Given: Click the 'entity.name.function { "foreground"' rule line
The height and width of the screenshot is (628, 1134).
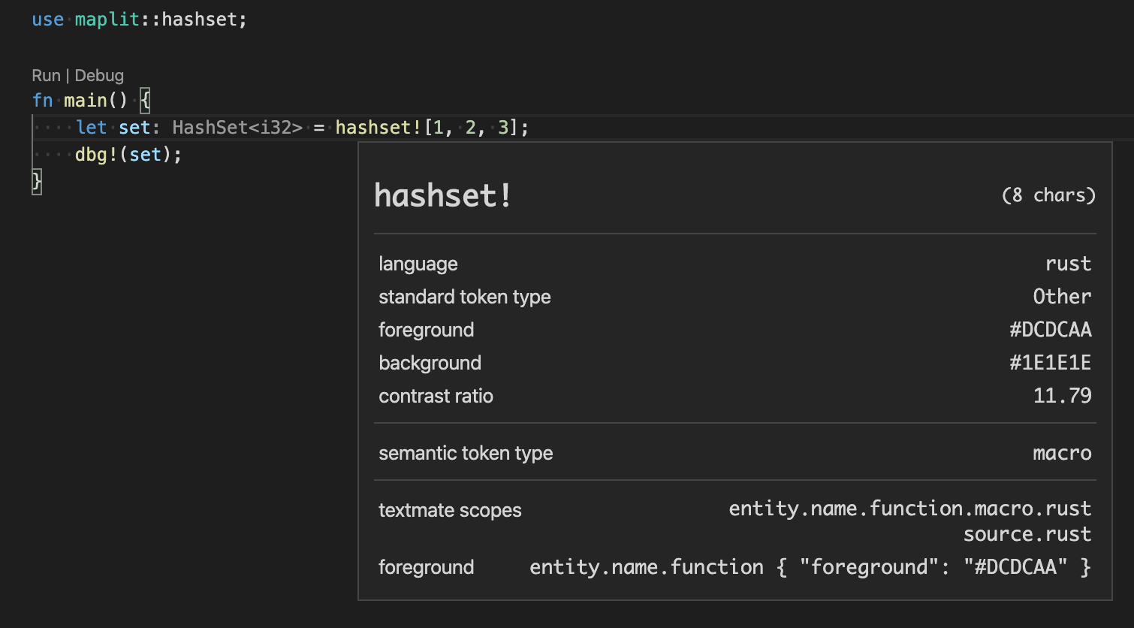Looking at the screenshot, I should (x=810, y=567).
